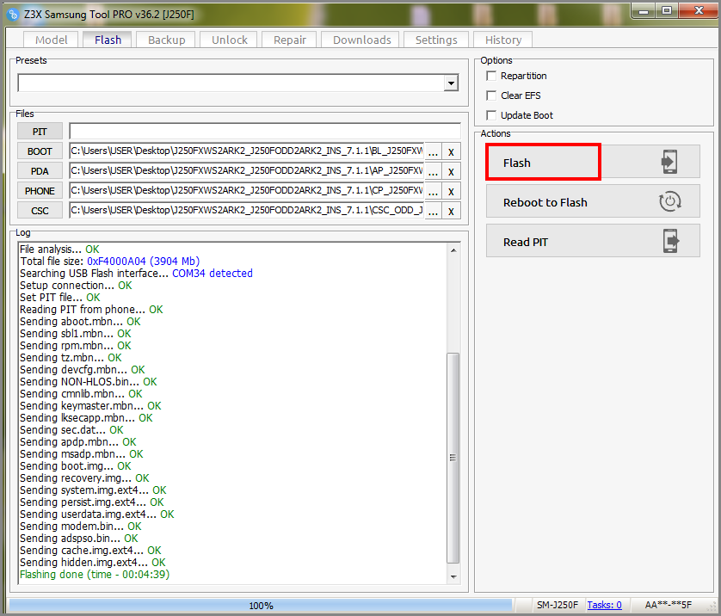Click 'Sending aboot.mbn' log line
The height and width of the screenshot is (616, 721).
click(80, 322)
